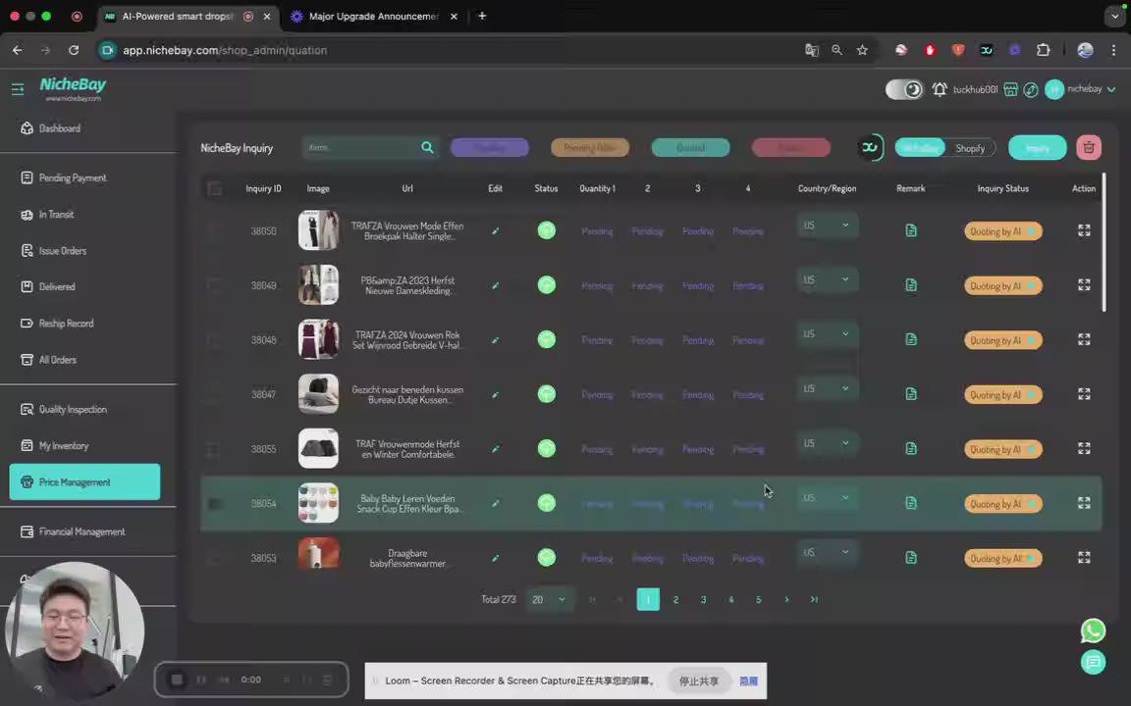Open remark note for inquiry 38047
Image resolution: width=1131 pixels, height=706 pixels.
pos(911,394)
